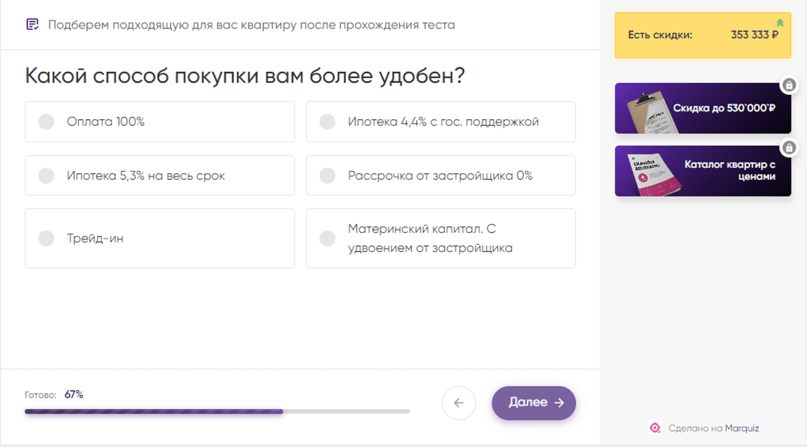
Task: Click the Marquiz logo icon
Action: click(x=655, y=428)
